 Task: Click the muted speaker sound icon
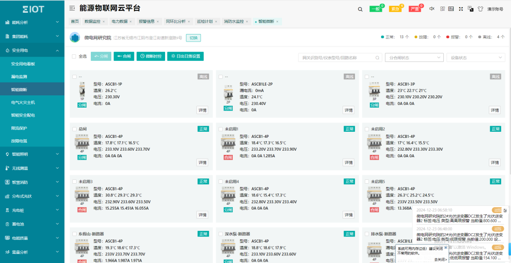(432, 9)
